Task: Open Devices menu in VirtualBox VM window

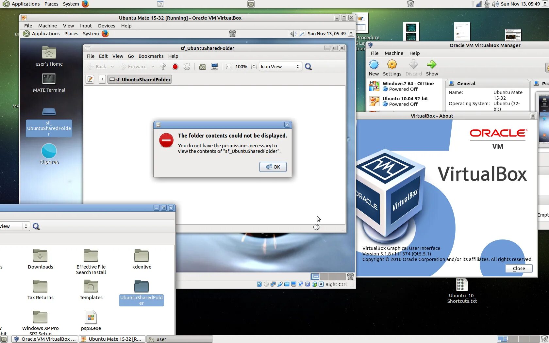Action: (107, 25)
